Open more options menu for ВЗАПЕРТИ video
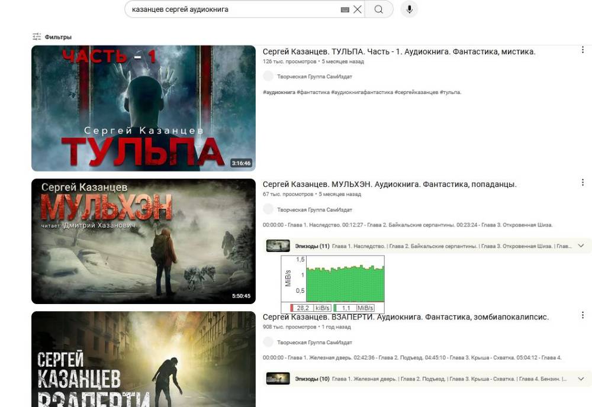 583,315
